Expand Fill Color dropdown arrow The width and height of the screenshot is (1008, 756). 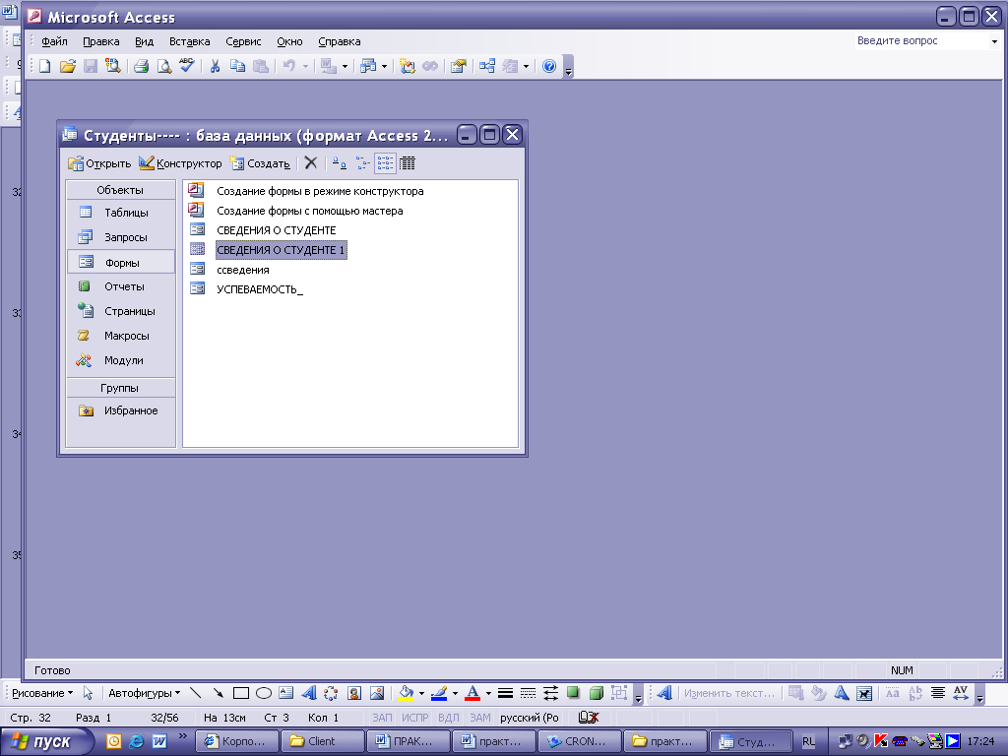click(x=421, y=693)
